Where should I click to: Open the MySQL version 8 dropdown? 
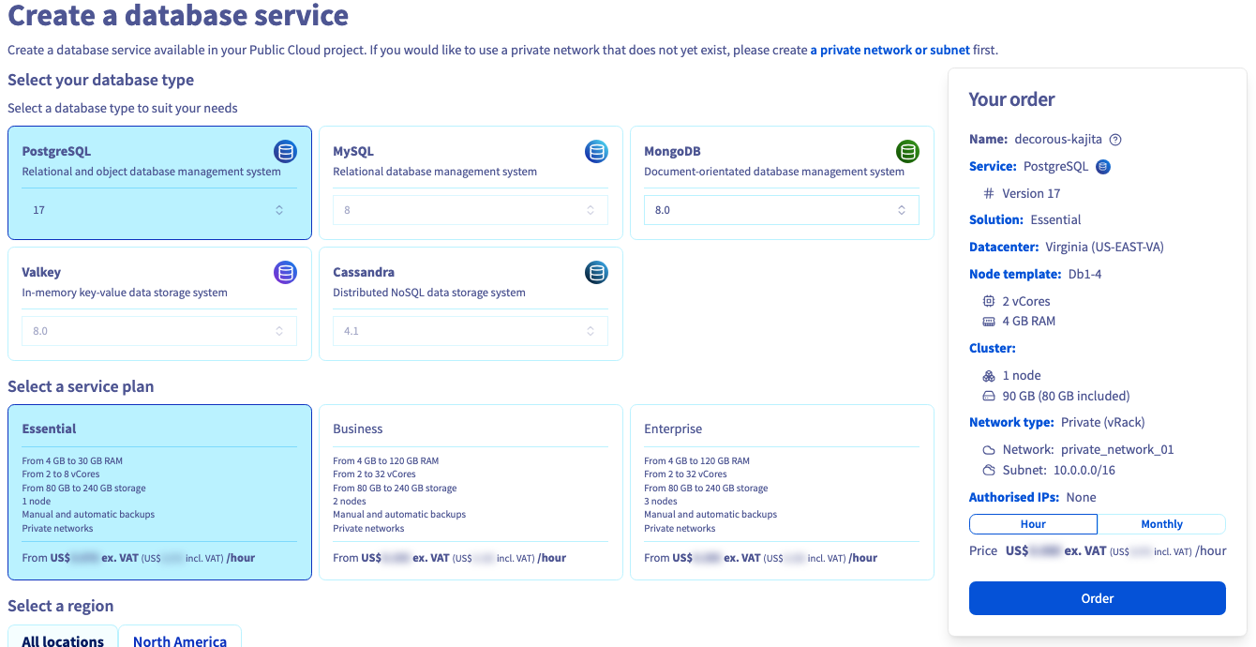click(471, 210)
